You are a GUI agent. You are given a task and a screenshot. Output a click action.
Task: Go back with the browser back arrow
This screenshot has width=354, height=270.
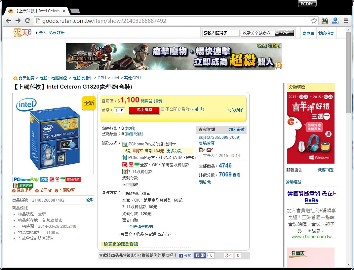(8, 21)
